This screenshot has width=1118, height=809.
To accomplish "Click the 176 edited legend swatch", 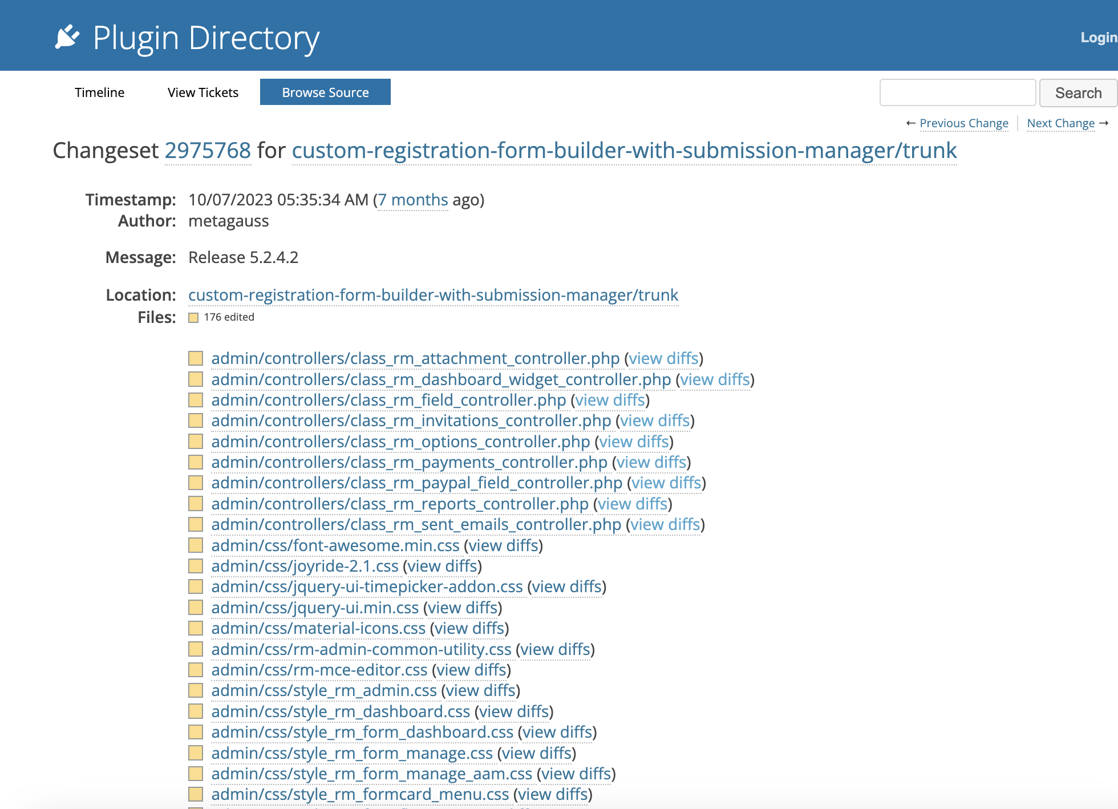I will [193, 318].
